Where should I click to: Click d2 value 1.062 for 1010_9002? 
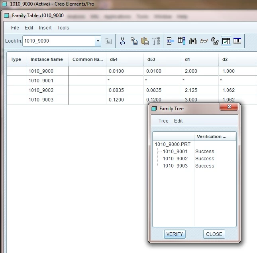pyautogui.click(x=237, y=90)
